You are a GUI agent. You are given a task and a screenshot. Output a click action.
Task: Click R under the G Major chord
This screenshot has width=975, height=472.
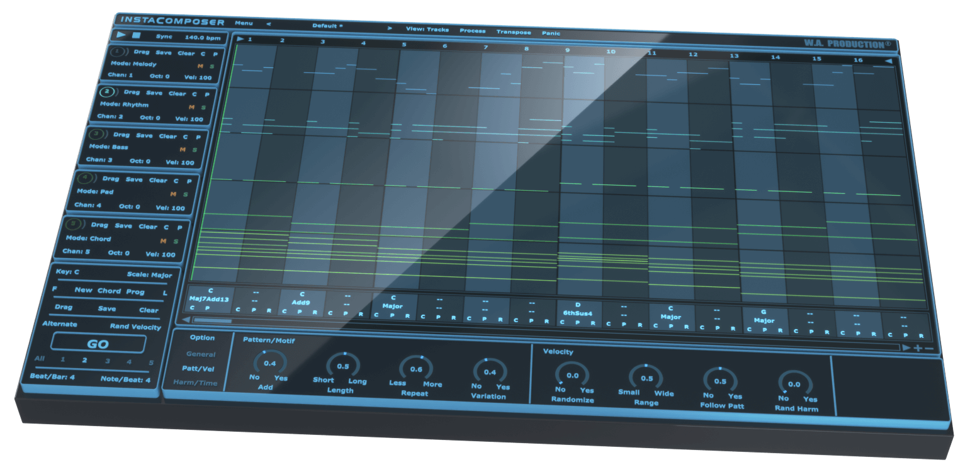779,330
